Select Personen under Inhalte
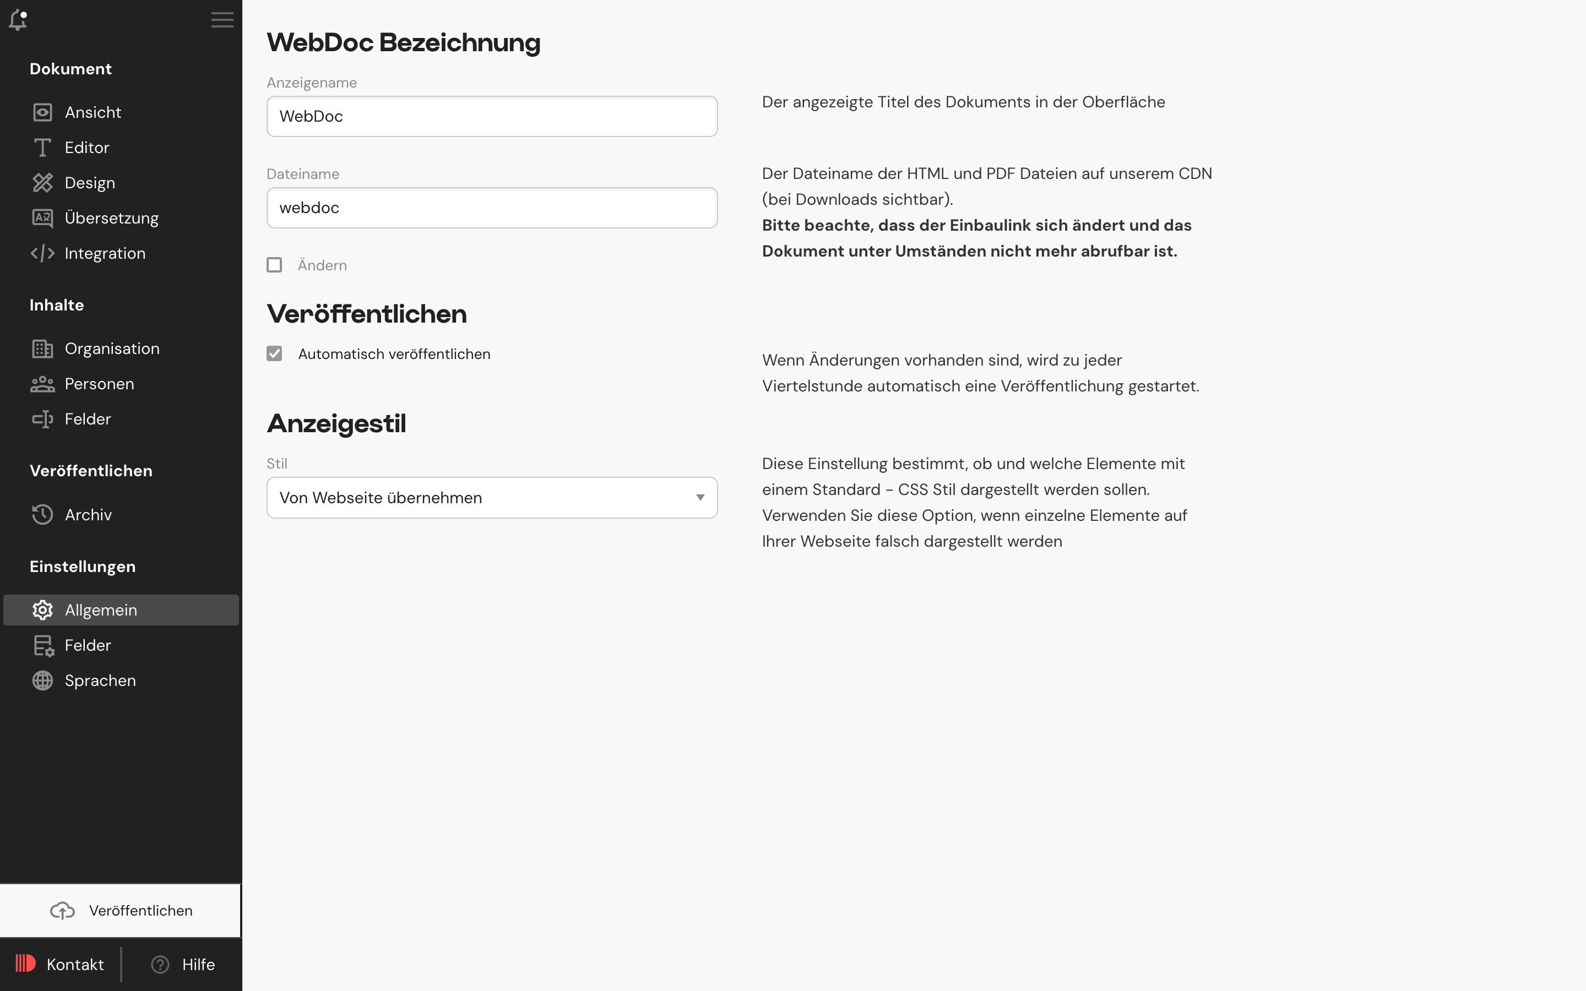 point(99,383)
